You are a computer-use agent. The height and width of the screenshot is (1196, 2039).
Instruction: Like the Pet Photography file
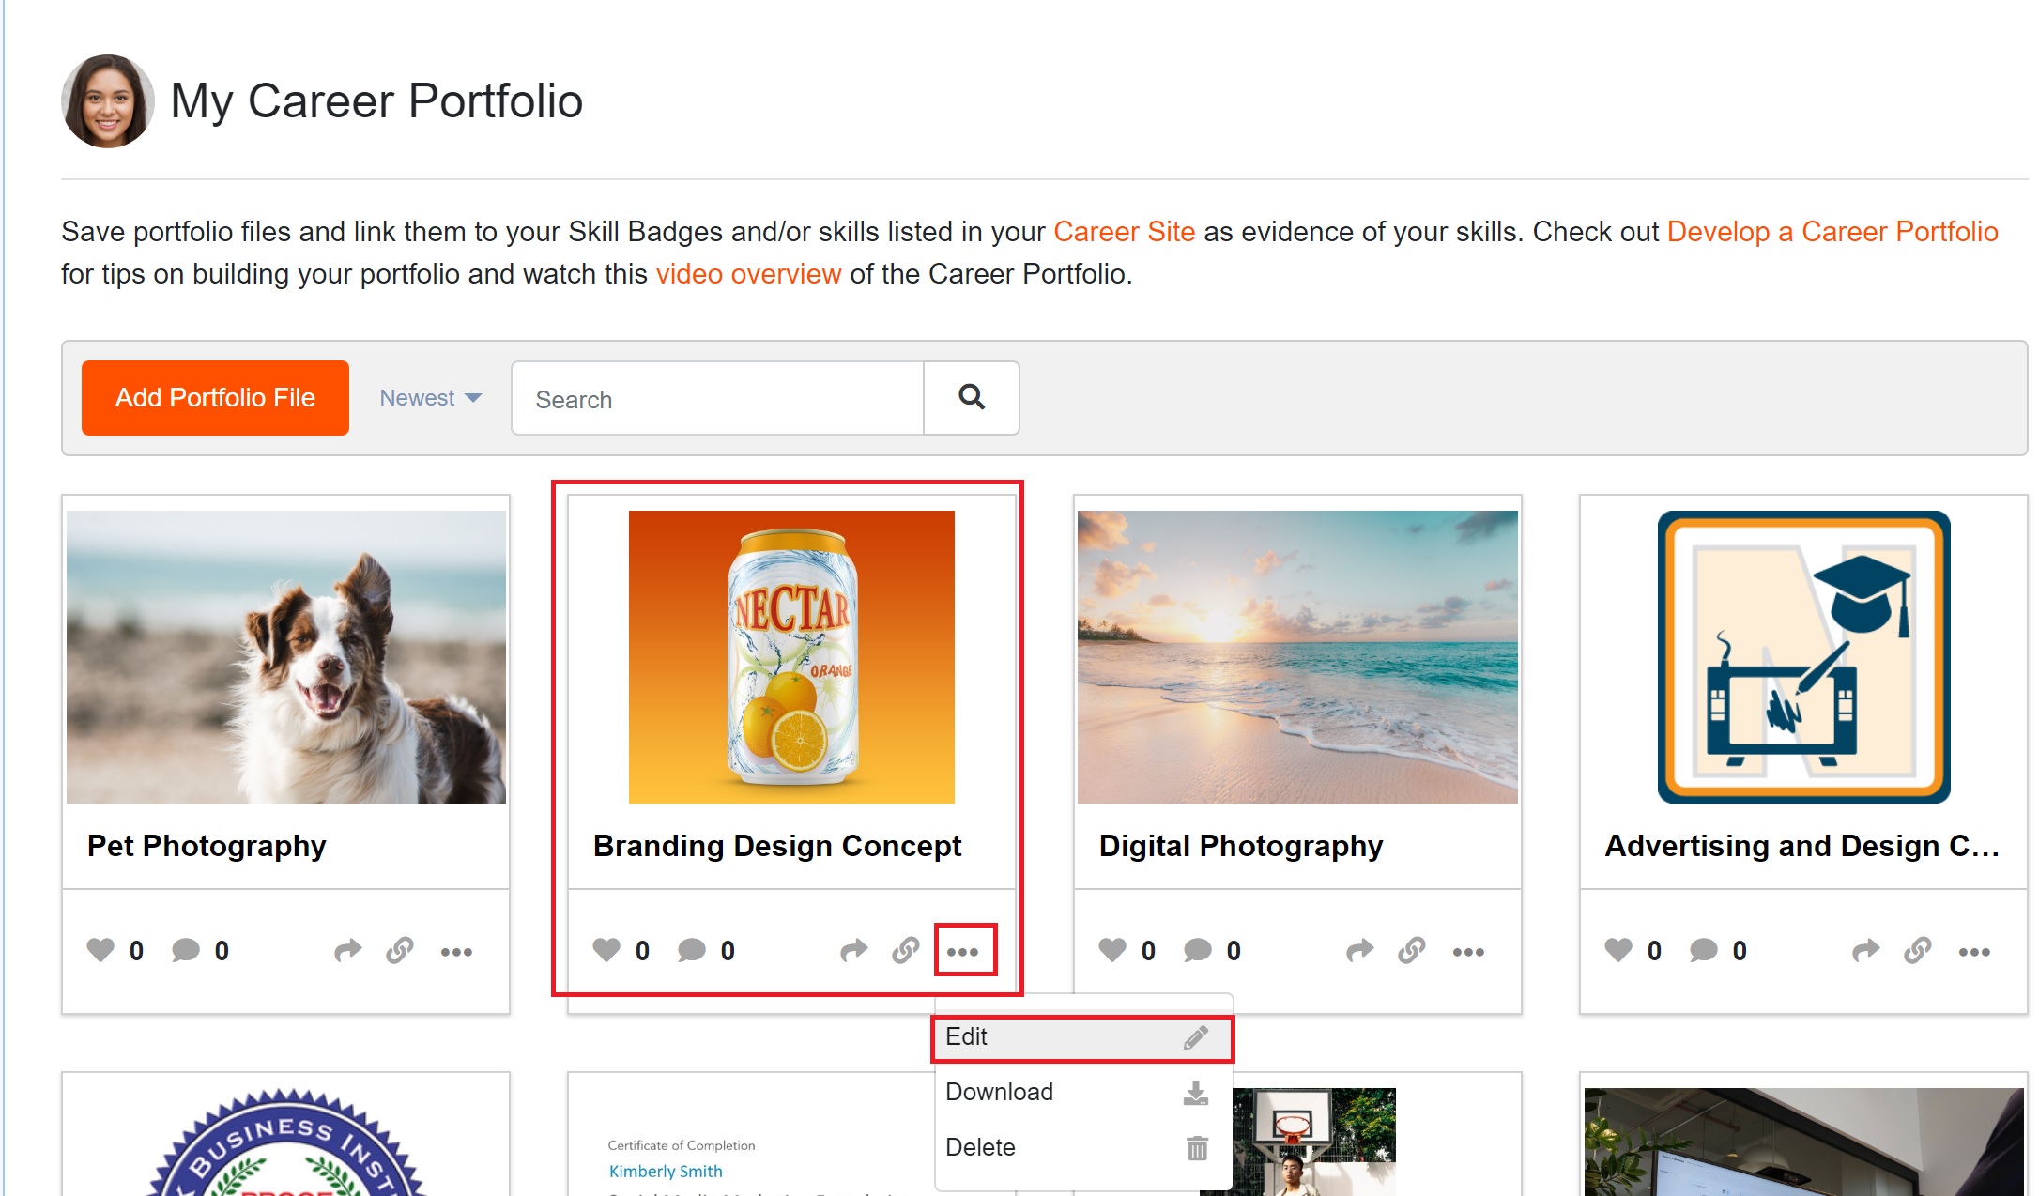(100, 950)
